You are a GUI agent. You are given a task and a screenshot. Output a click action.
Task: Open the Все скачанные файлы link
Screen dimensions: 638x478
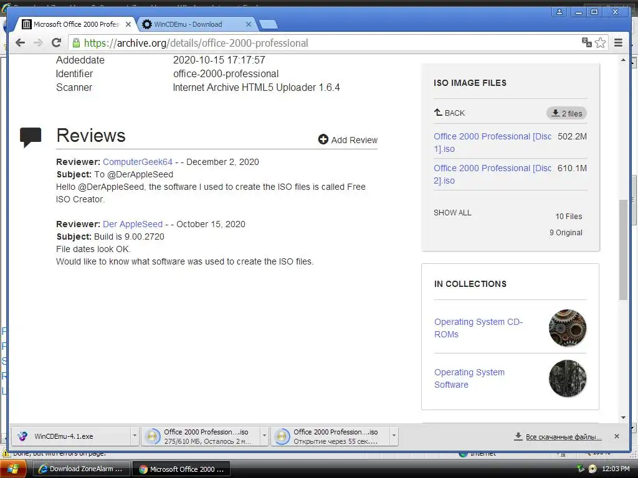563,437
